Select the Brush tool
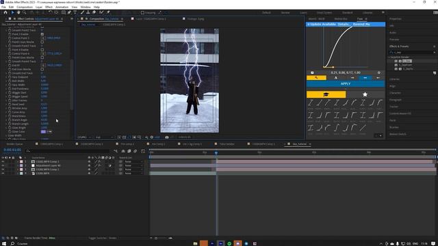Viewport: 438px width, 246px height. click(x=82, y=12)
